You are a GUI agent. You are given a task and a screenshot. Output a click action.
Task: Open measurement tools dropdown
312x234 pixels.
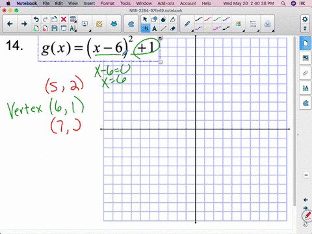click(73, 29)
